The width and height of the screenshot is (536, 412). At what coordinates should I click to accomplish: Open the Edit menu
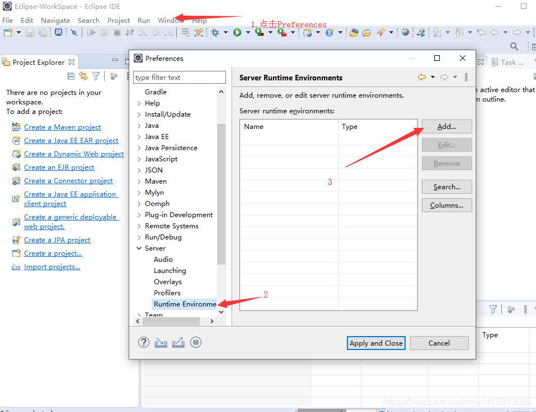tap(27, 21)
